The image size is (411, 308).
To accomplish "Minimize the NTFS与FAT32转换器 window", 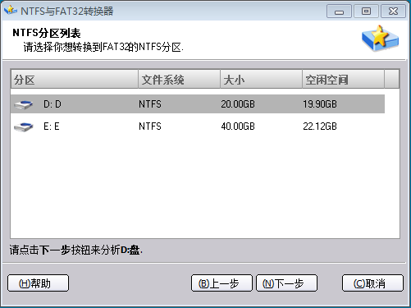I will [339, 11].
